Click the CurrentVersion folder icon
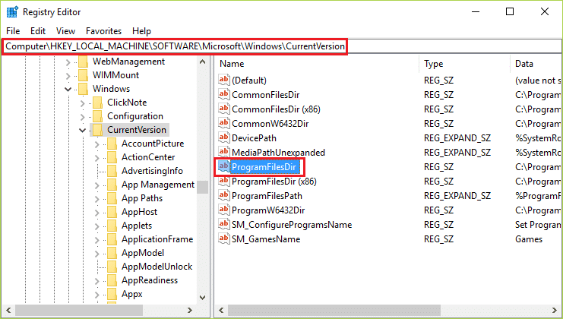 pyautogui.click(x=98, y=130)
